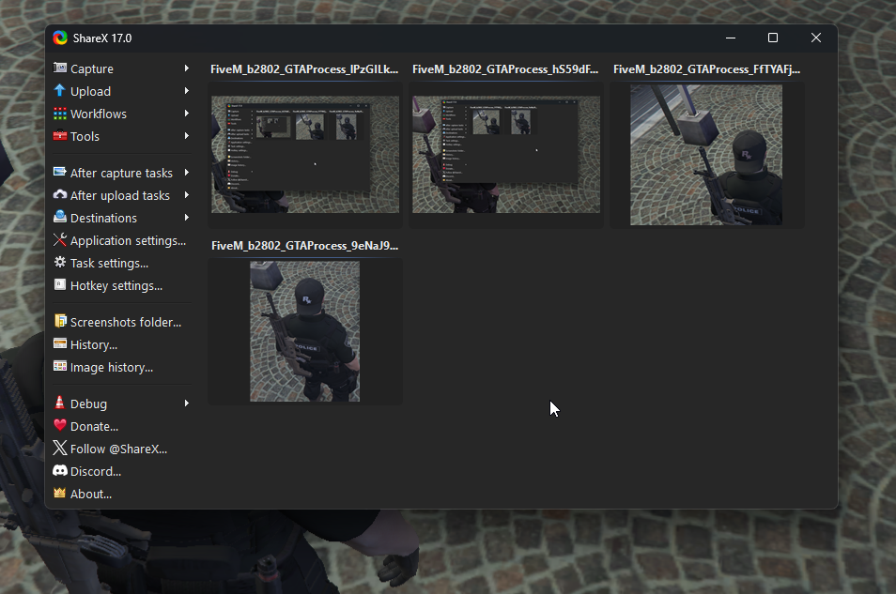This screenshot has width=896, height=594.
Task: Click the Upload blue arrow icon
Action: (60, 90)
